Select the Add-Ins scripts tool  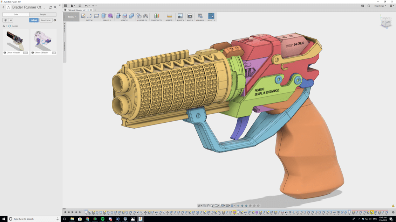(200, 16)
